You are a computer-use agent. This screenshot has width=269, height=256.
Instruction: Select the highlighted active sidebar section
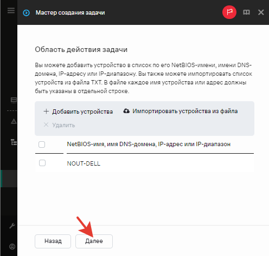(x=9, y=179)
